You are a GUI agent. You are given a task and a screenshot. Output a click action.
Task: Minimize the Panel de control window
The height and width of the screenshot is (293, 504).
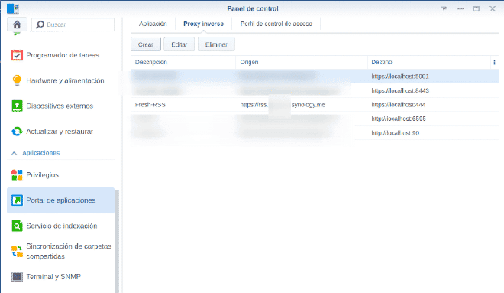(460, 9)
